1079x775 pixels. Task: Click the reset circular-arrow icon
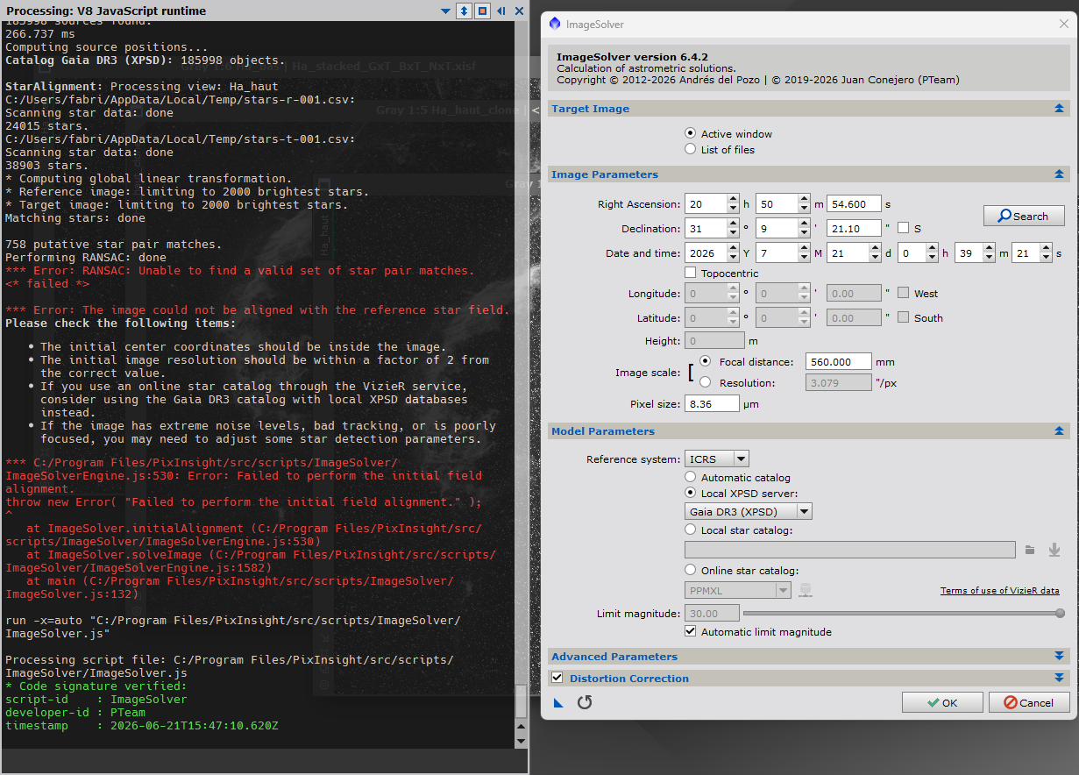[585, 702]
